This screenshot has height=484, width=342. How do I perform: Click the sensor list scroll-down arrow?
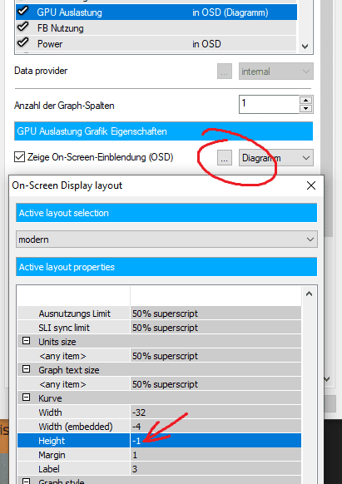305,47
